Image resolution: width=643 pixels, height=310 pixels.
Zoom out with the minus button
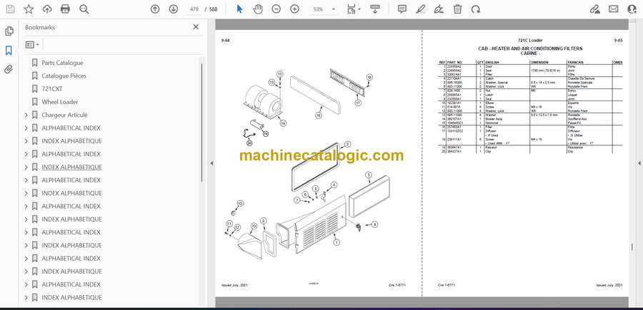pos(276,9)
